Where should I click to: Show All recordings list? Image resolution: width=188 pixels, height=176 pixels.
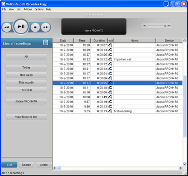26,57
